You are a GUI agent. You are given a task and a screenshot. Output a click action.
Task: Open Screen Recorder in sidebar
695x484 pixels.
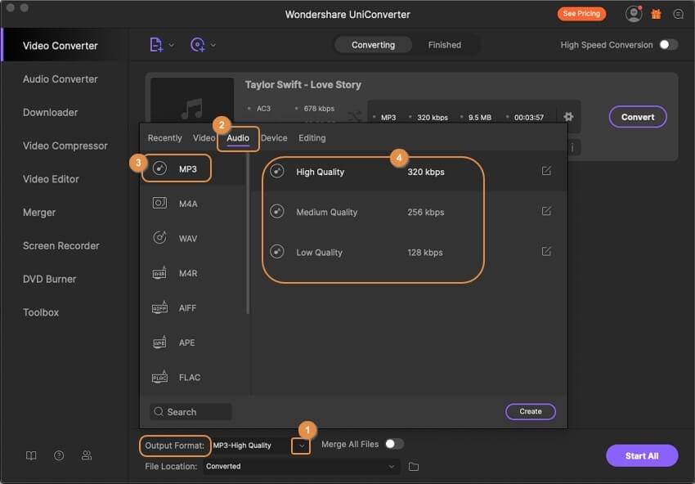click(61, 245)
